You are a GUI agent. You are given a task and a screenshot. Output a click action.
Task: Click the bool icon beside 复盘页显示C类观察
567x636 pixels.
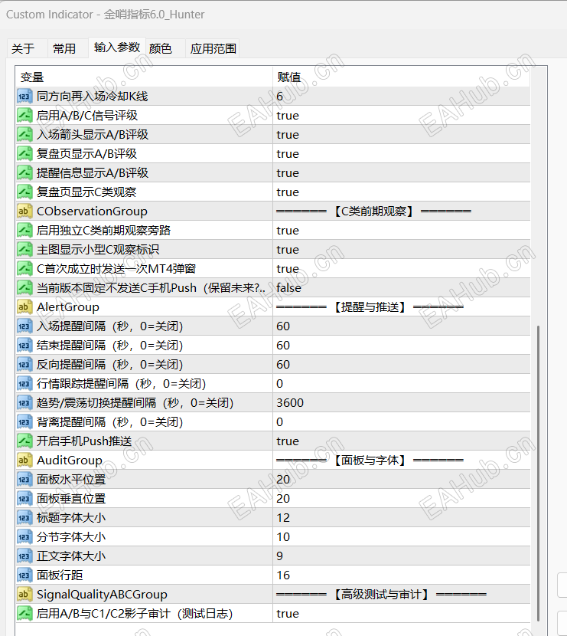coord(24,192)
